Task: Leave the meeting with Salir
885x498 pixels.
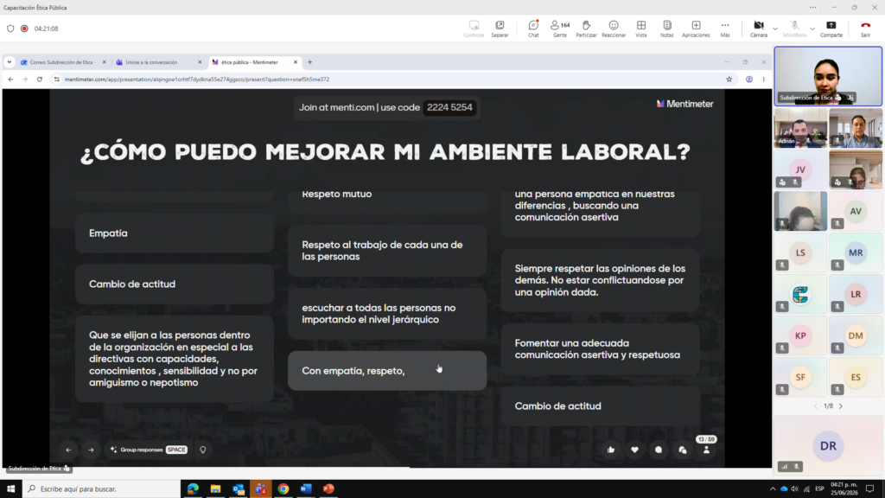Action: pyautogui.click(x=865, y=29)
